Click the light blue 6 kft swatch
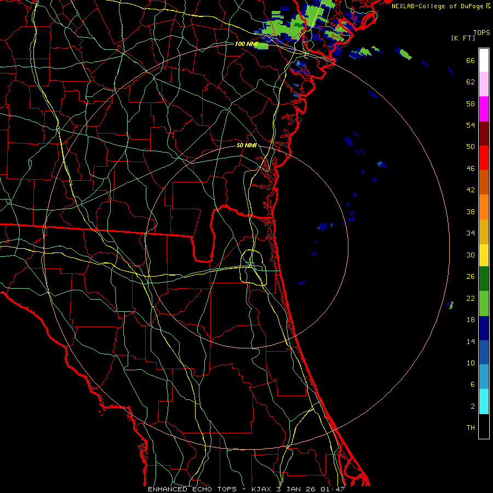The image size is (493, 493). (484, 377)
